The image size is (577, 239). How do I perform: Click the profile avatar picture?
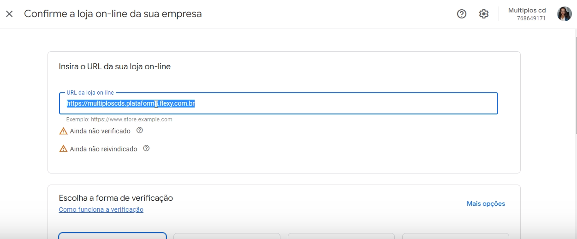click(565, 14)
